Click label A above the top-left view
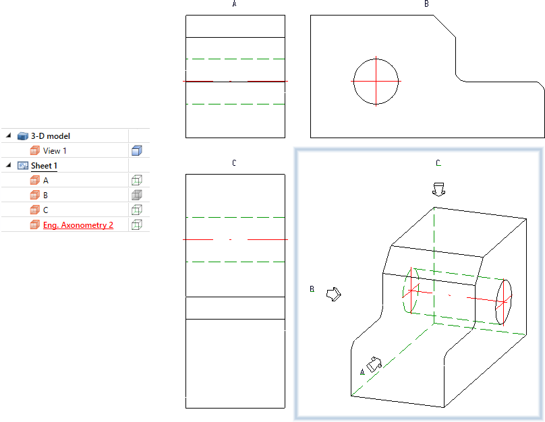 tap(234, 4)
